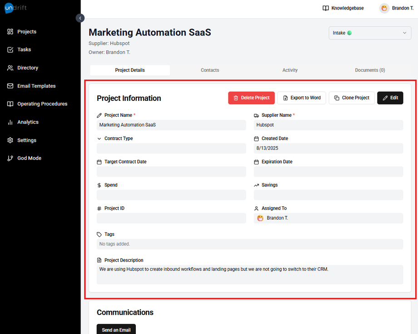Open the Intake status dropdown

369,33
